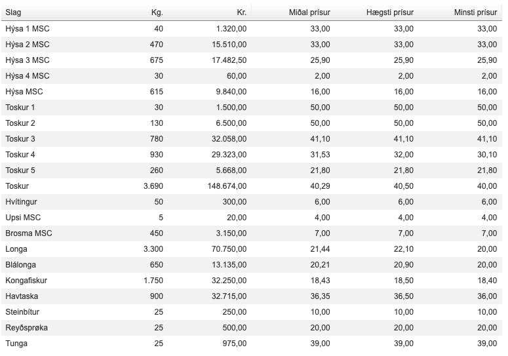Select the Upsi MSC row label
The height and width of the screenshot is (356, 508).
point(23,217)
